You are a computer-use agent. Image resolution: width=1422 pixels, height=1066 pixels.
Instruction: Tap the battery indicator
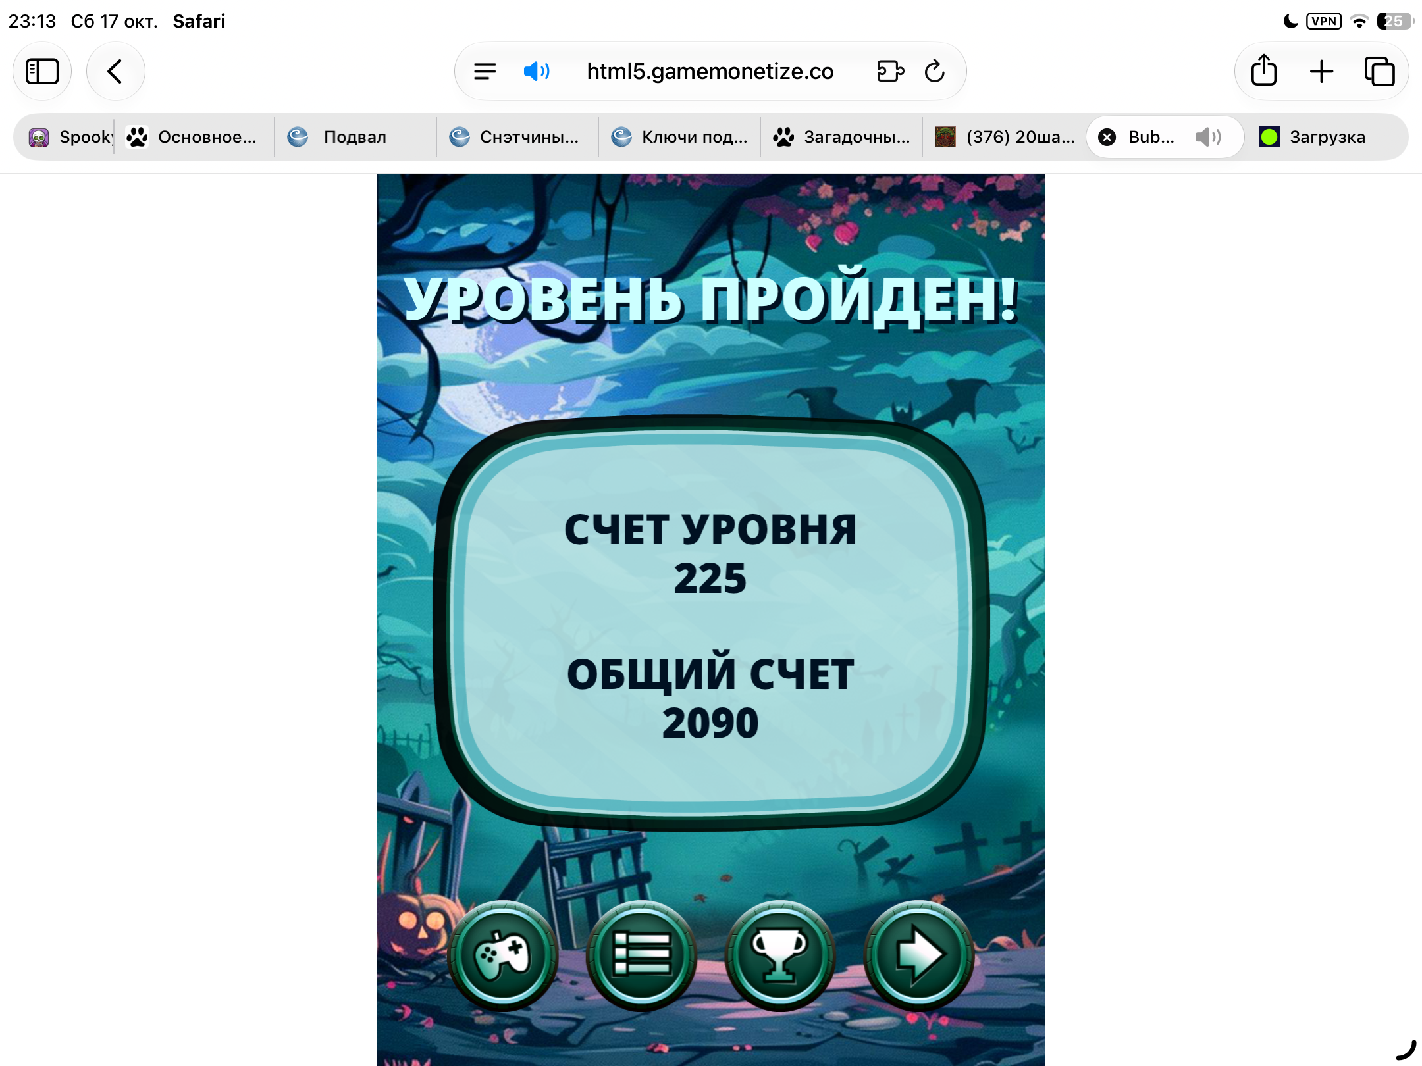pyautogui.click(x=1396, y=21)
